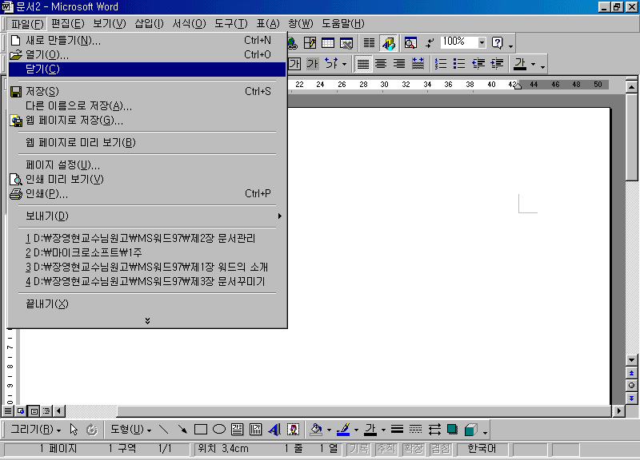
Task: Choose 웹 페이지로 미리 보기(B)
Action: [x=147, y=143]
